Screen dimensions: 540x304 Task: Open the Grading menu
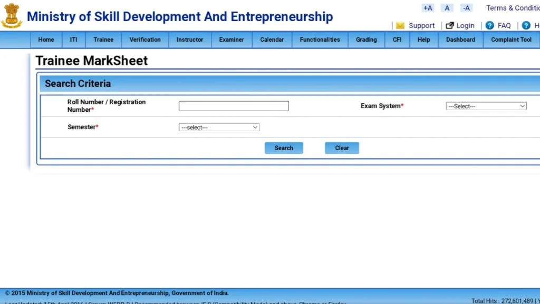pyautogui.click(x=367, y=40)
